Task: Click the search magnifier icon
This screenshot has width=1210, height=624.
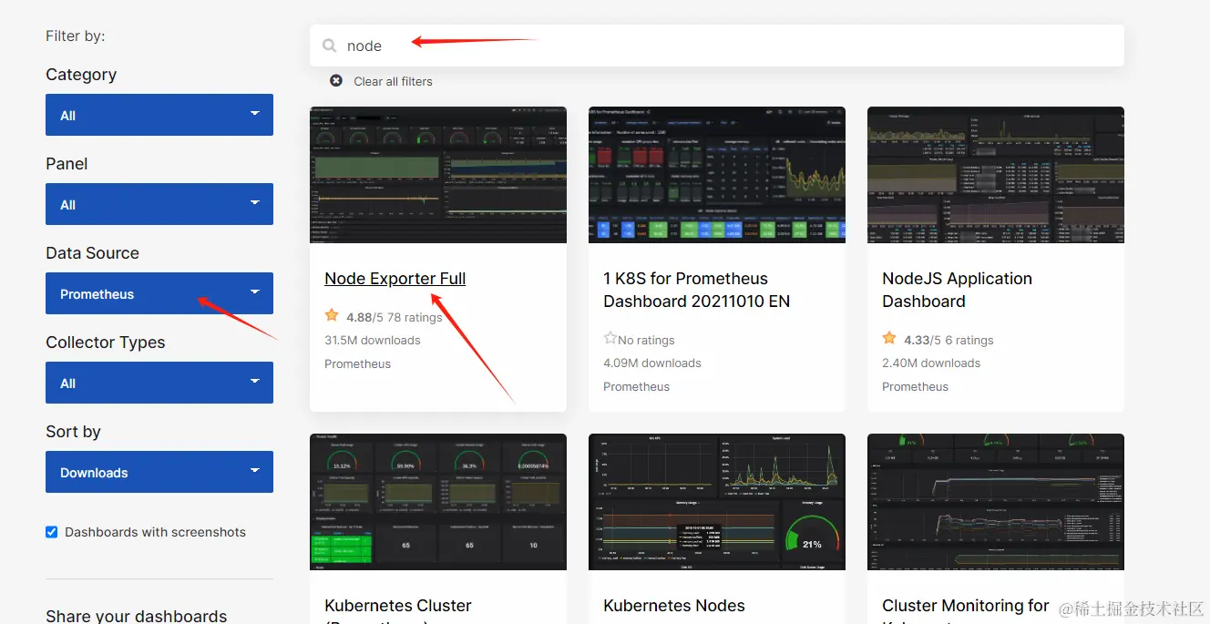Action: point(329,46)
